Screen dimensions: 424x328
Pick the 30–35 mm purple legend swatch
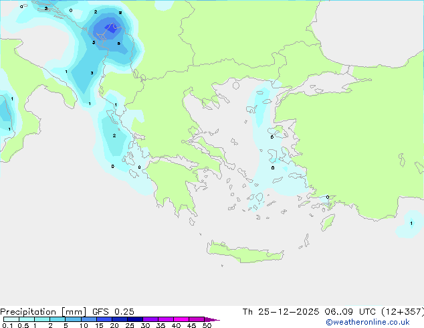coord(150,319)
